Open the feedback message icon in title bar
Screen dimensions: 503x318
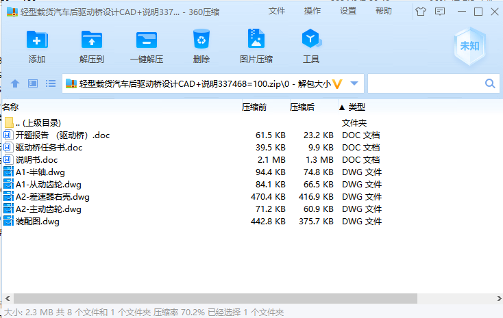pos(440,12)
